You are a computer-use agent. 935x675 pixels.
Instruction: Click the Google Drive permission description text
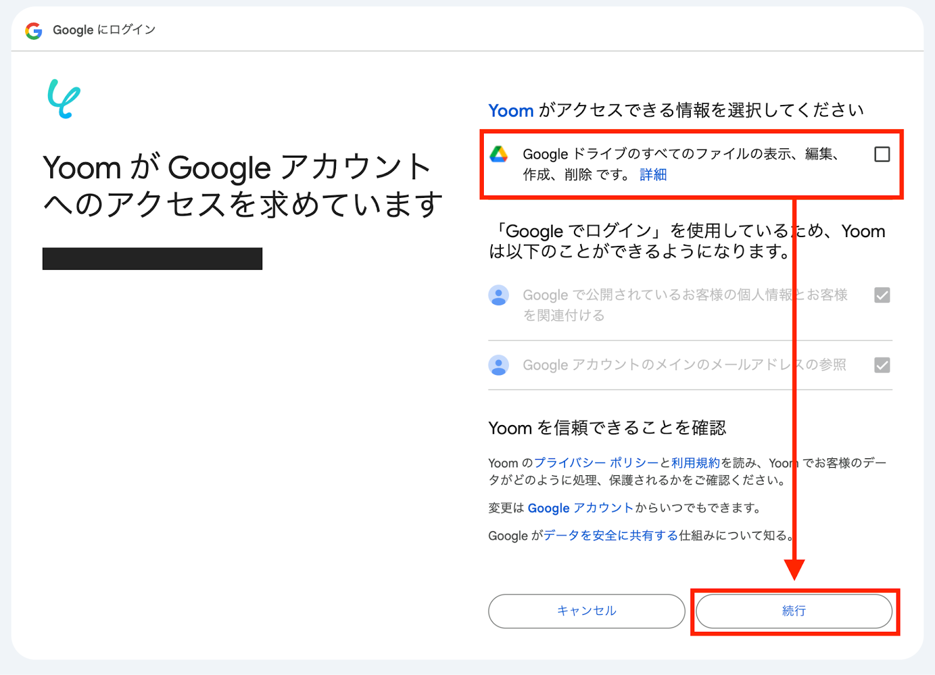(681, 164)
